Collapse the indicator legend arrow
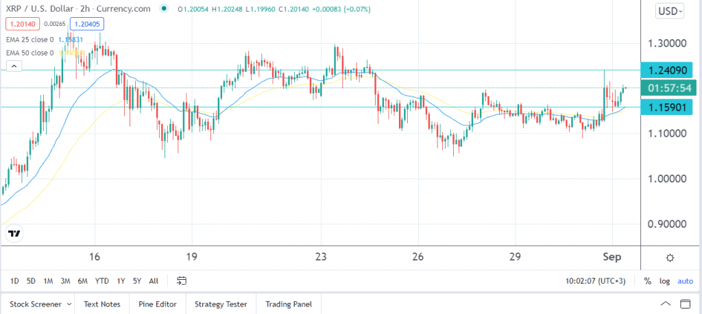The height and width of the screenshot is (314, 702). tap(14, 66)
